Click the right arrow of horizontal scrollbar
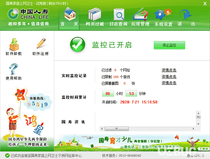210x159 pixels. (194, 129)
